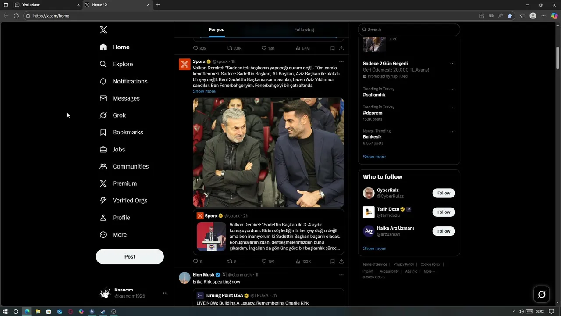
Task: Reply to Sporx post with 8 replies
Action: click(x=198, y=262)
